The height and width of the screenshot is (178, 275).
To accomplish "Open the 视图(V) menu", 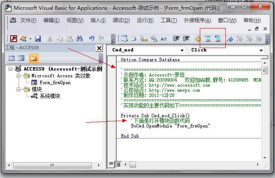I will 75,20.
